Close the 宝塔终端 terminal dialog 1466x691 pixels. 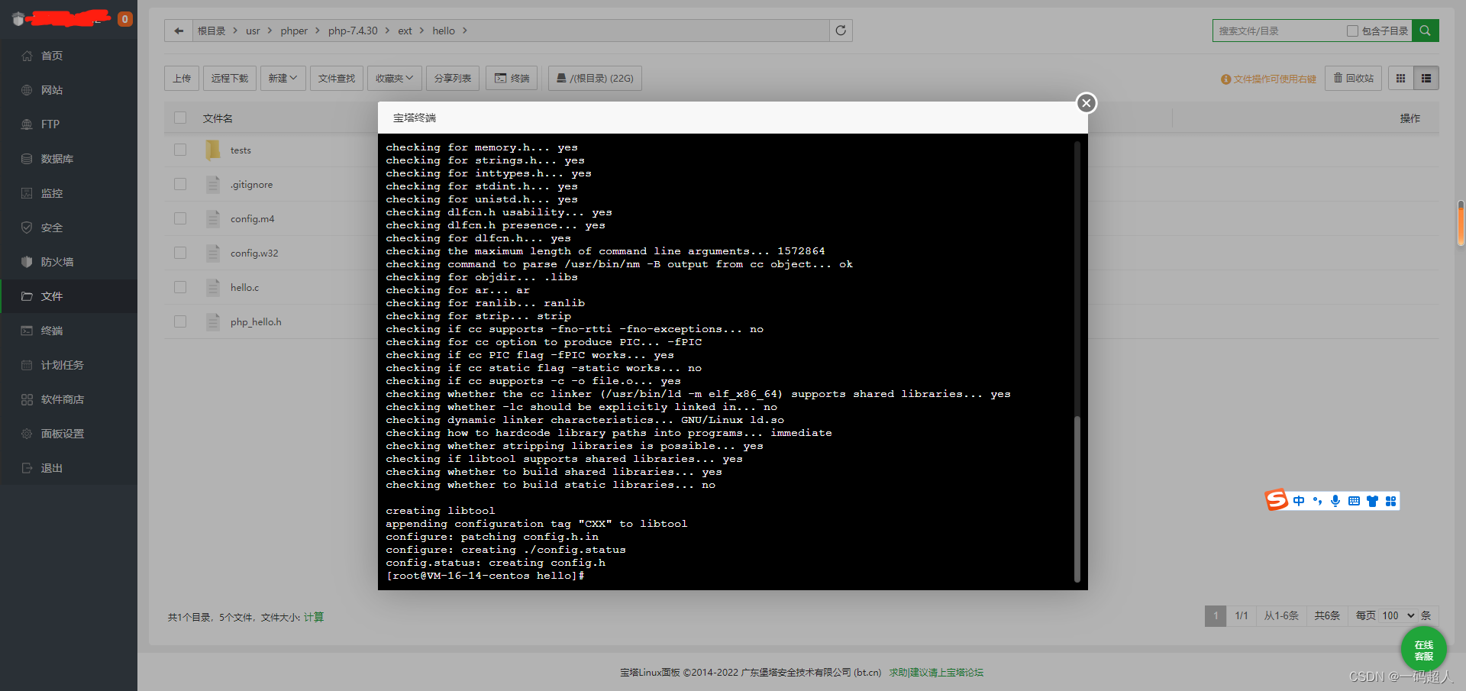pos(1087,103)
